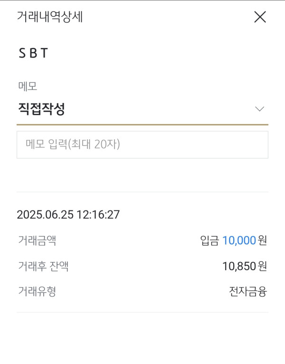Select the SBT transaction name
Screen dimensions: 285x364
click(33, 54)
